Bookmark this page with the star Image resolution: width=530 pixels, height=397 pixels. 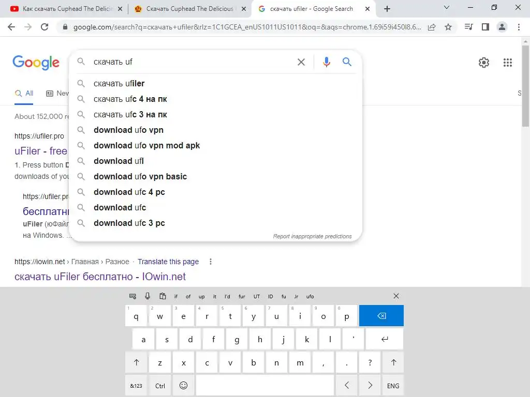pos(448,27)
